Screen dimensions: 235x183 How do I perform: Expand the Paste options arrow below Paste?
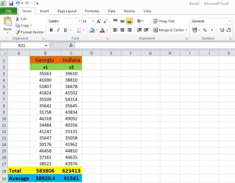[8, 33]
